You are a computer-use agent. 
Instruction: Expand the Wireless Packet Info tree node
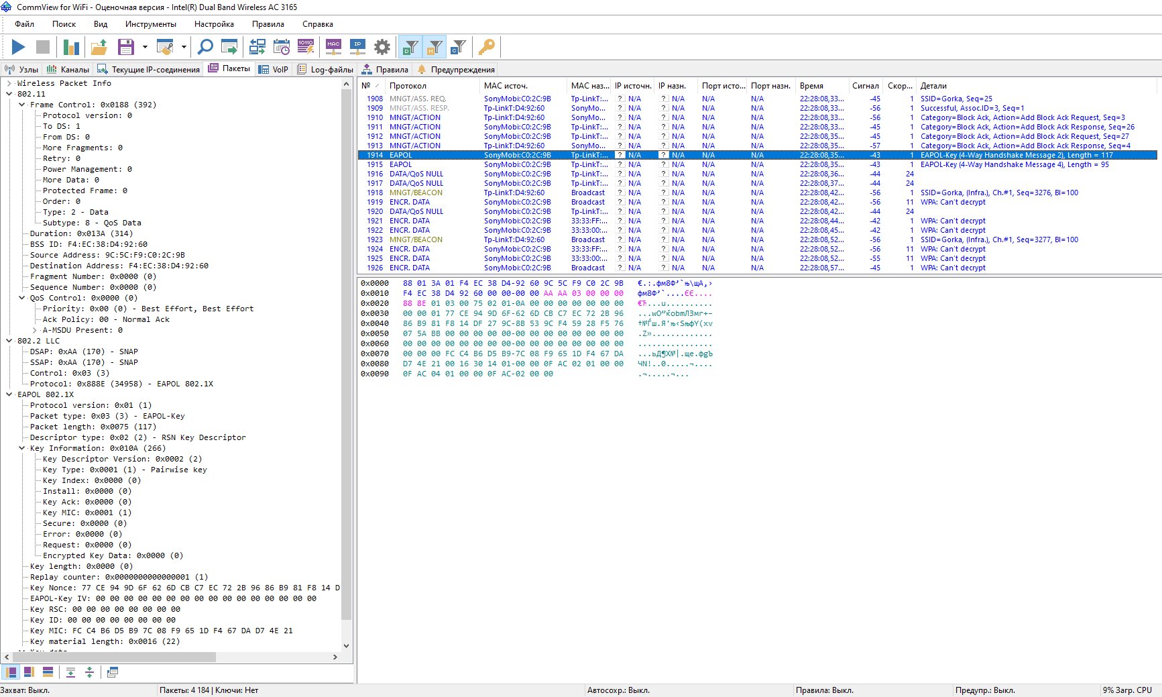click(9, 83)
